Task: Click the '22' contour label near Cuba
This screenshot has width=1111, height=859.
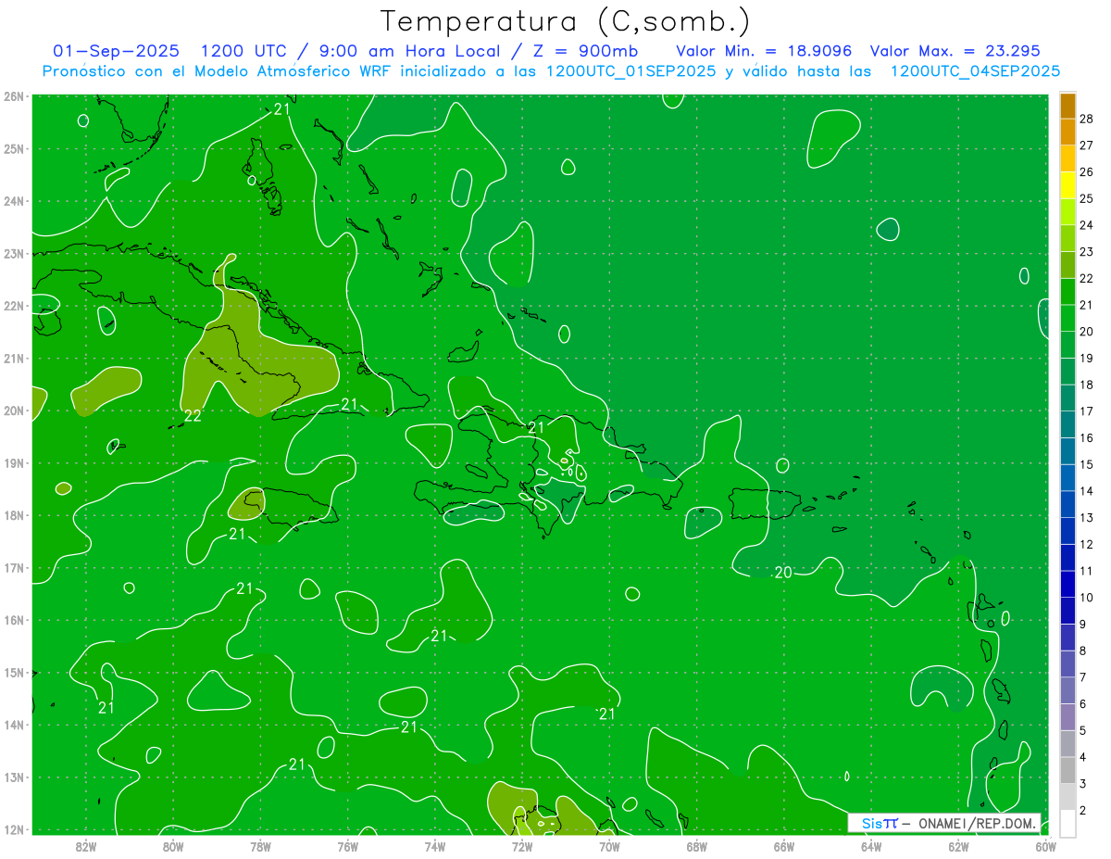Action: (x=193, y=415)
